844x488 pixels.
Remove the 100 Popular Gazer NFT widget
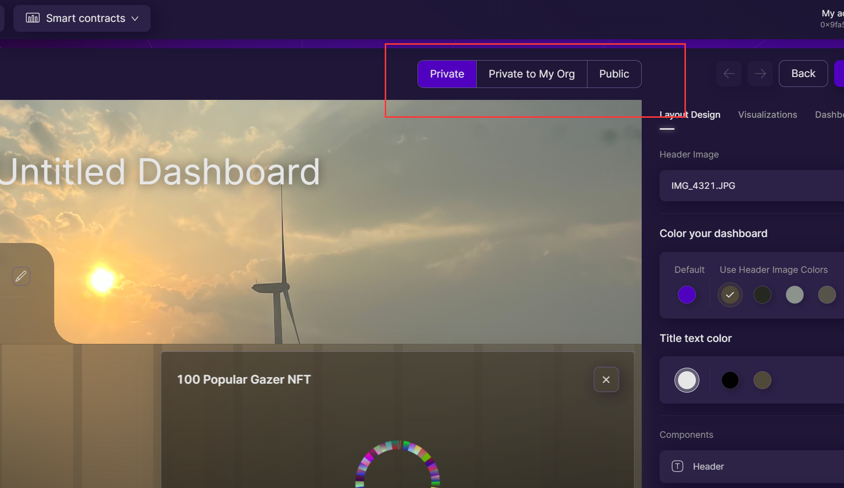point(606,380)
